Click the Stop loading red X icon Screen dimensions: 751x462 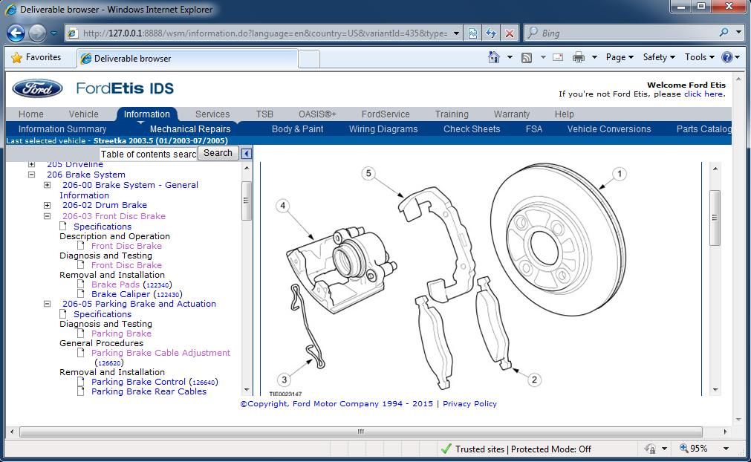click(510, 33)
